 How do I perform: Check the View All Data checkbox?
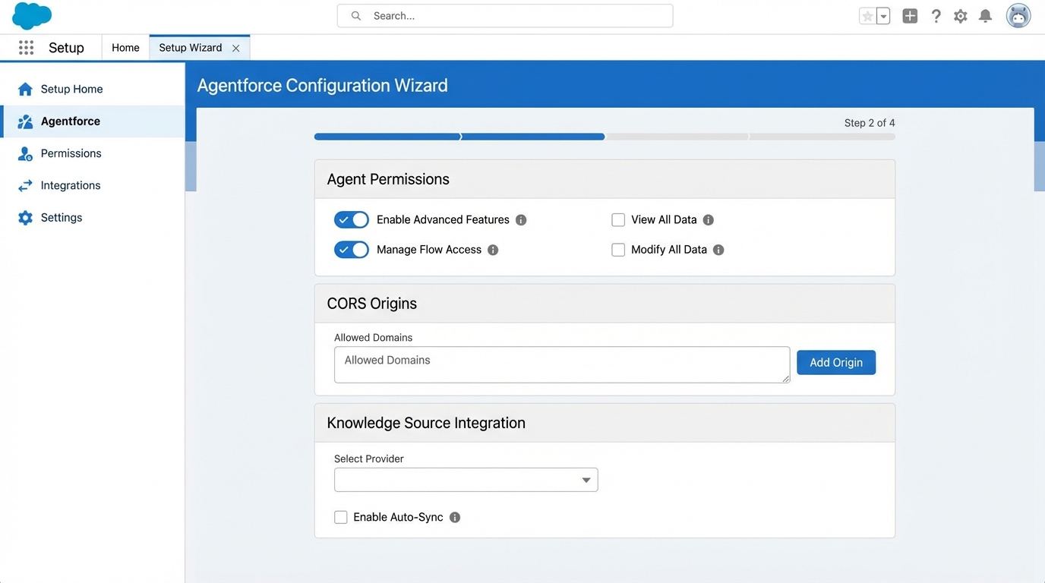tap(618, 219)
